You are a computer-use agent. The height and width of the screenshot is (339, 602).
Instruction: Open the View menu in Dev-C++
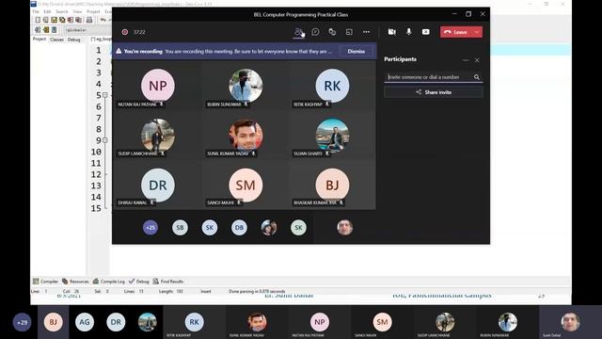click(77, 11)
